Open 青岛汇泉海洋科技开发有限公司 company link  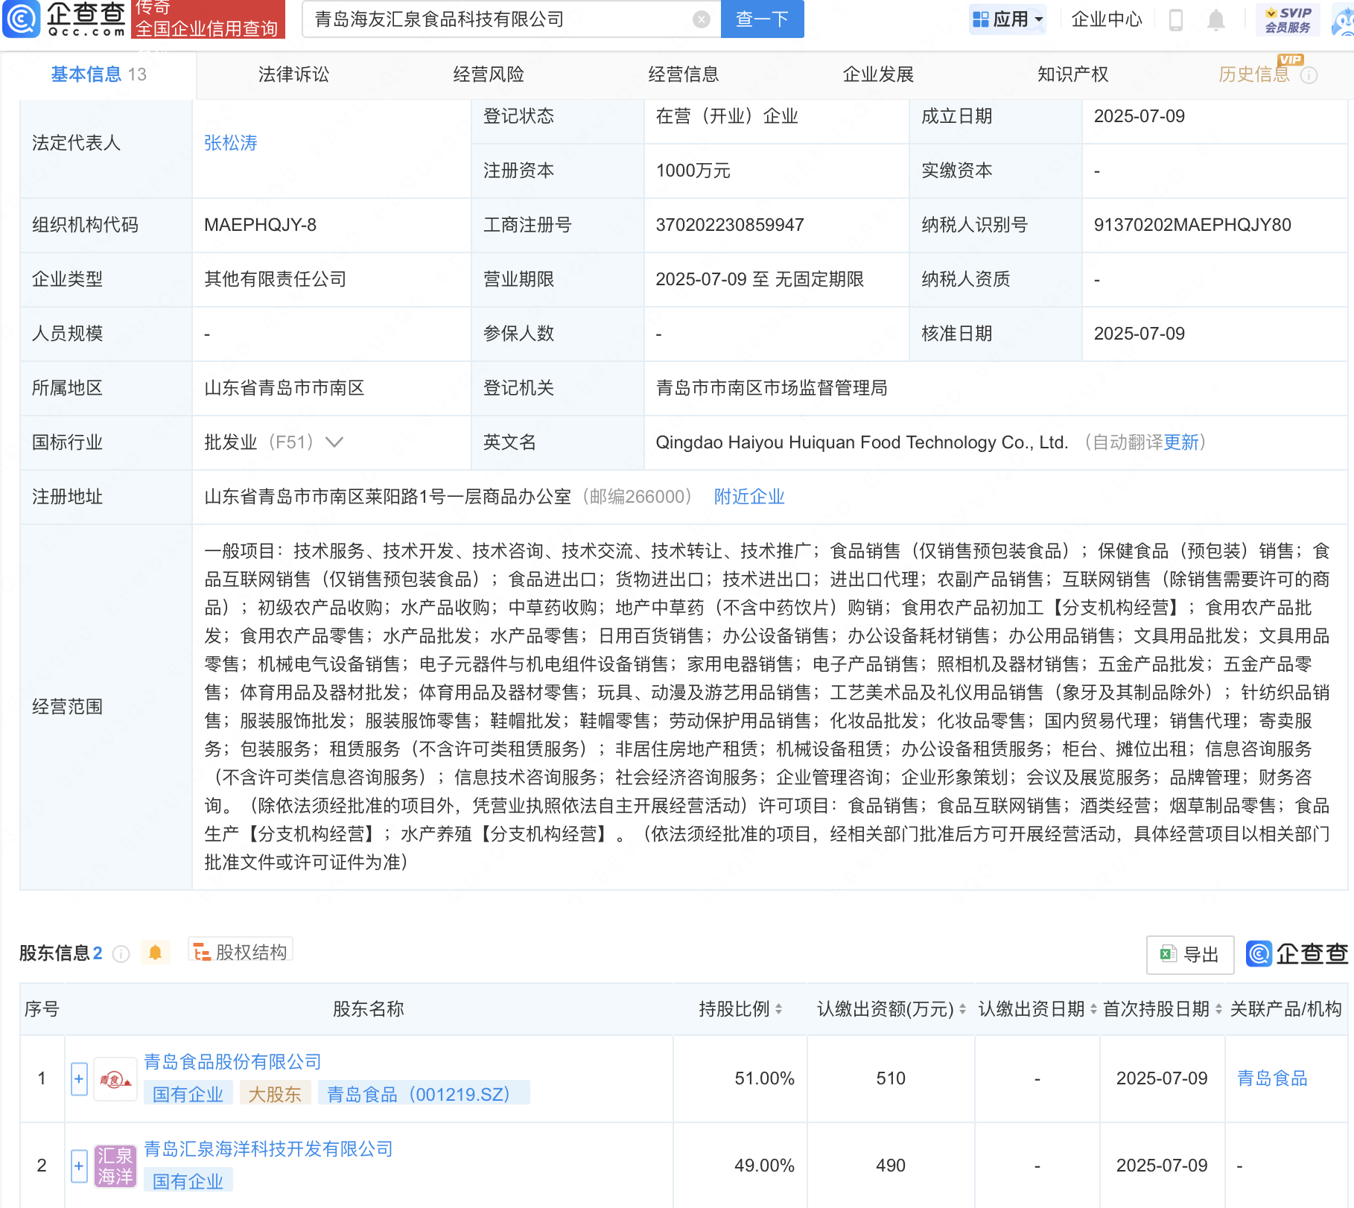pyautogui.click(x=268, y=1149)
